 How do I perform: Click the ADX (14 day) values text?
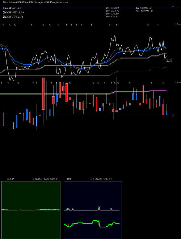coord(101,179)
